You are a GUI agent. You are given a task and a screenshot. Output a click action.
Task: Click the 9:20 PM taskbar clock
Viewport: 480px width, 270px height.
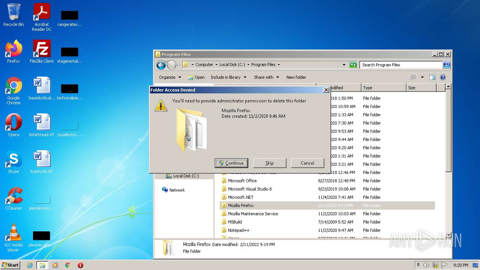[460, 265]
